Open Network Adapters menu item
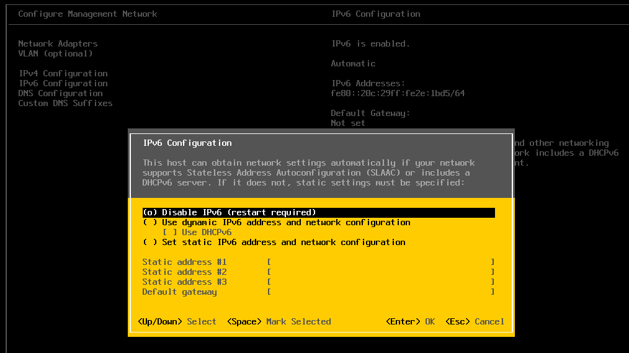This screenshot has width=629, height=353. pos(58,44)
